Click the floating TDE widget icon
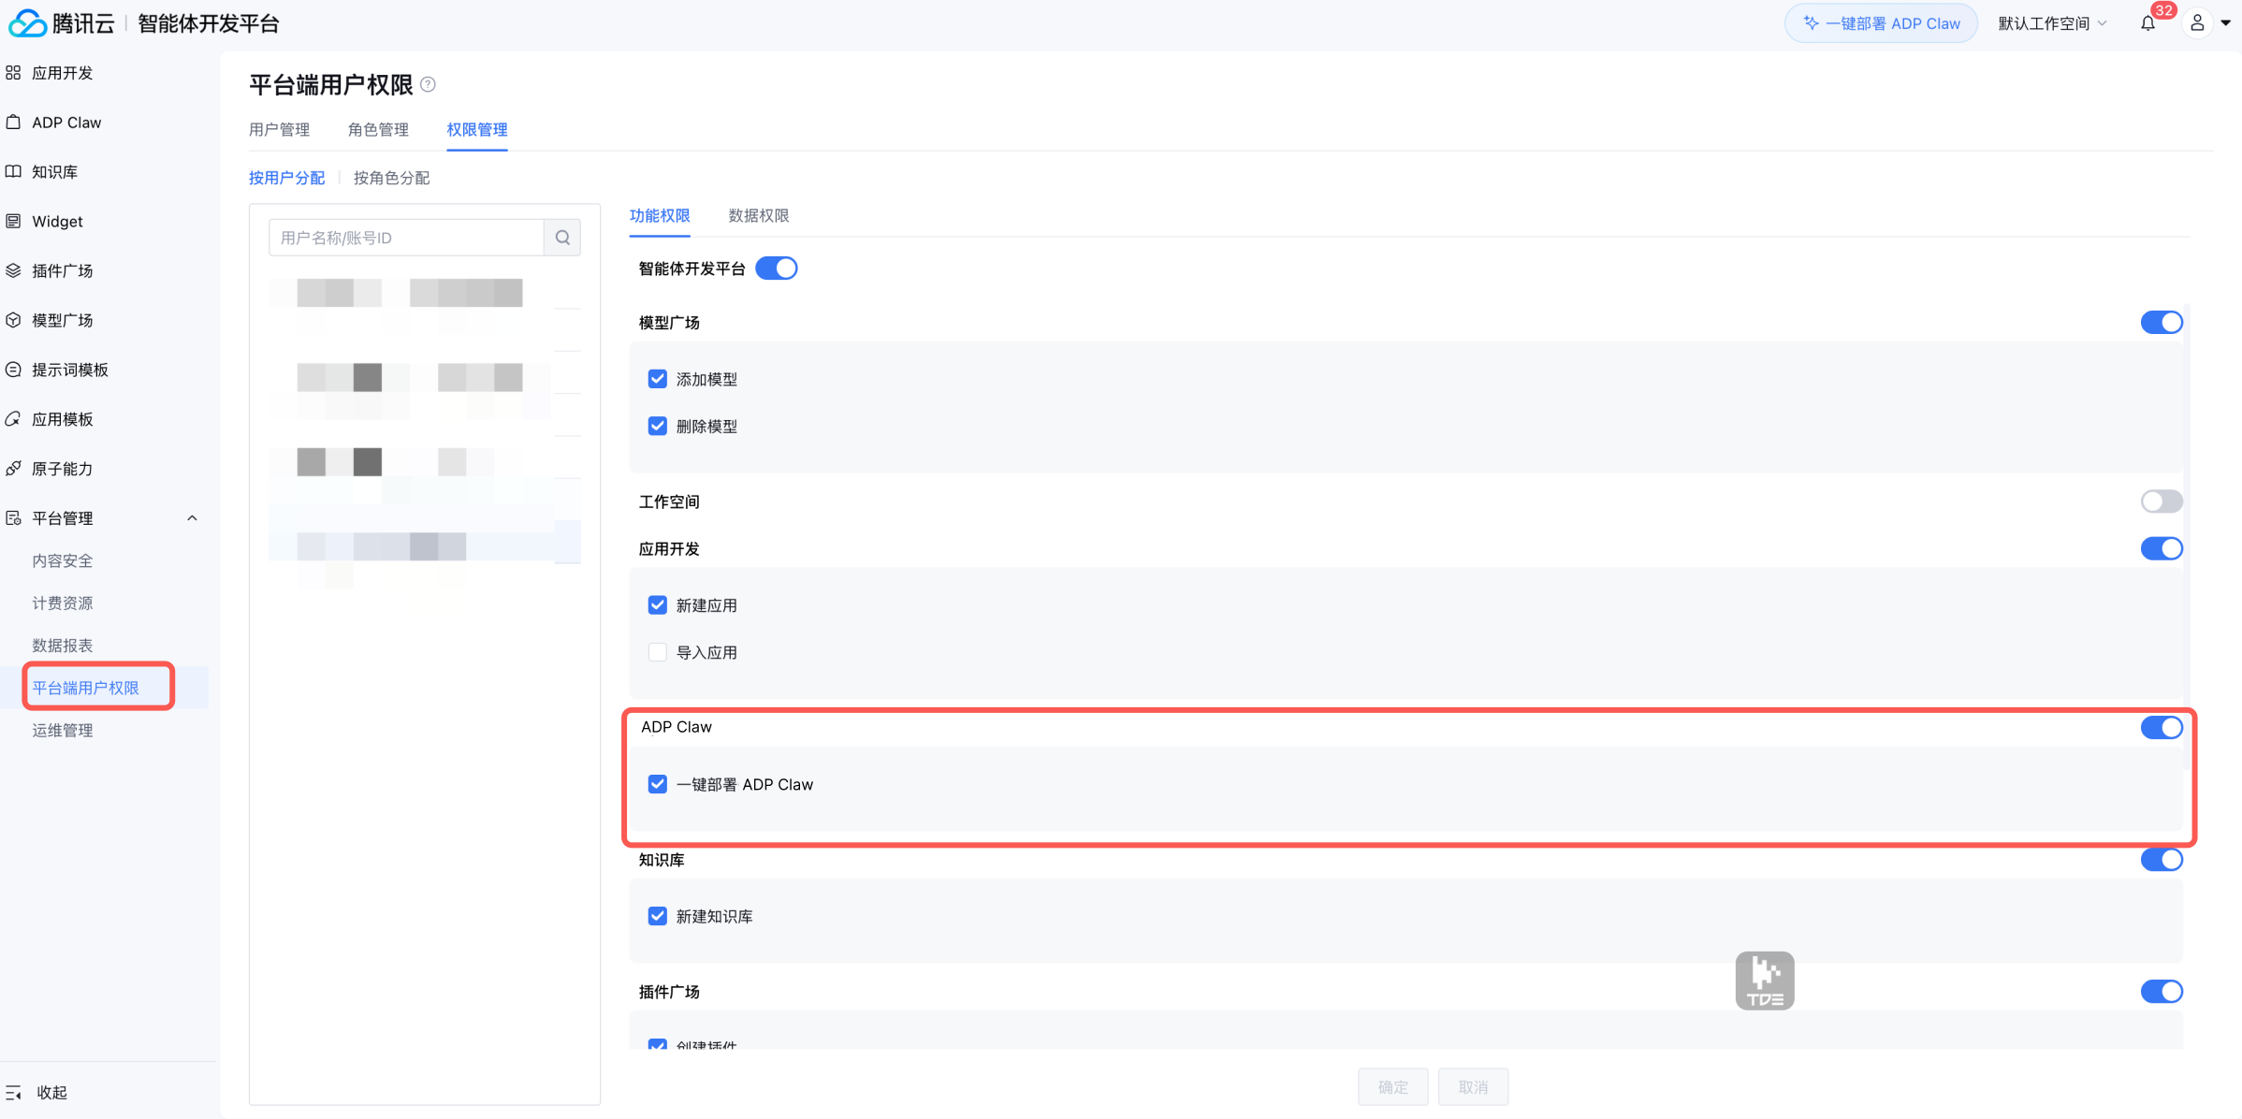This screenshot has height=1119, width=2242. click(x=1764, y=981)
